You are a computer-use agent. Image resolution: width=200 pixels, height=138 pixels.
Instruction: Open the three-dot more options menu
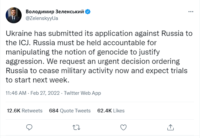[191, 11]
